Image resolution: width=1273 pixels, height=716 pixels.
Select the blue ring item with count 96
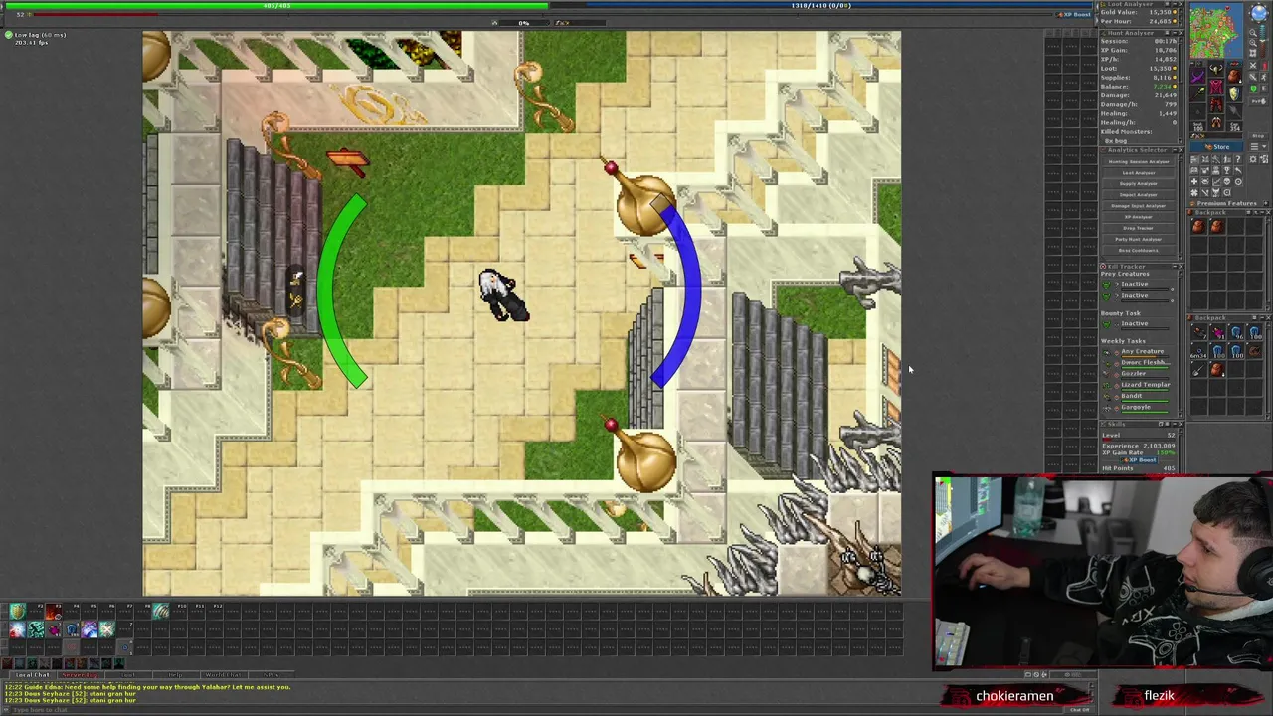(x=1235, y=333)
